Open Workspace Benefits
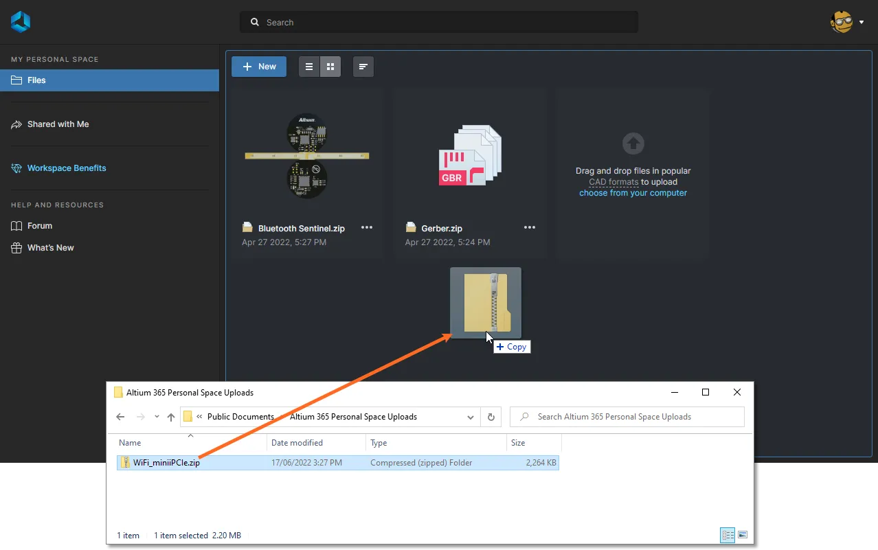Screen dimensions: 878x550 [67, 168]
